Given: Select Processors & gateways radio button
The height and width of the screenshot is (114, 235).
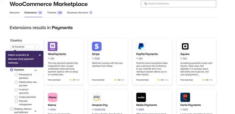Looking at the screenshot, I should (x=16, y=75).
